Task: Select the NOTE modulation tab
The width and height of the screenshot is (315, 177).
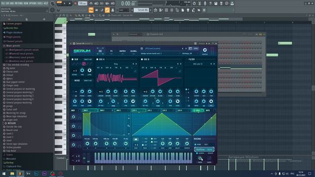Action: [210, 110]
